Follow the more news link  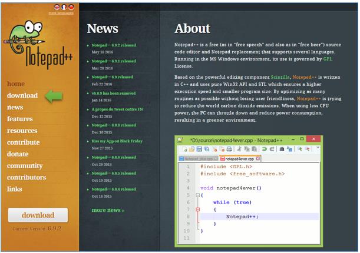click(x=108, y=210)
